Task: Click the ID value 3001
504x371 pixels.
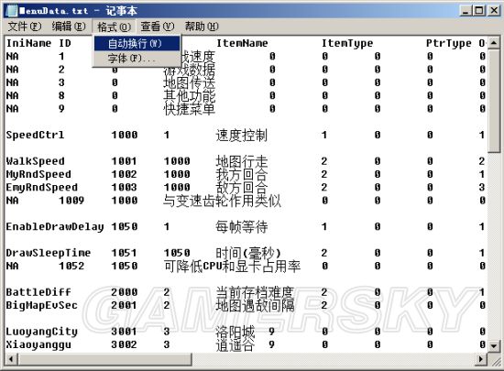Action: coord(125,332)
